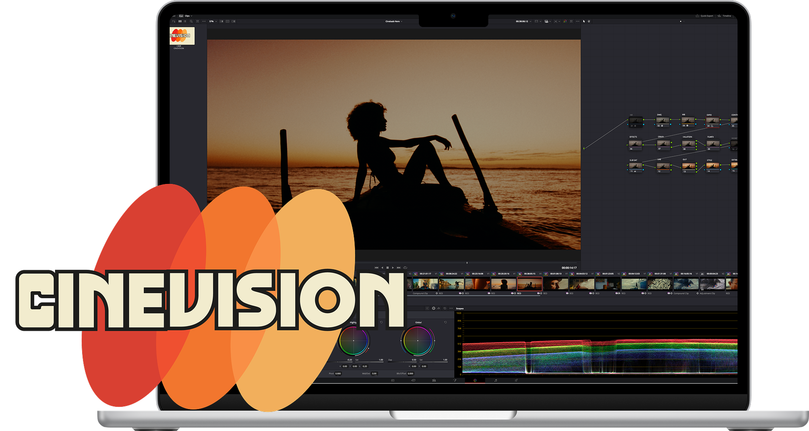Open the clip search in the media pool
Image resolution: width=809 pixels, height=431 pixels.
click(191, 21)
